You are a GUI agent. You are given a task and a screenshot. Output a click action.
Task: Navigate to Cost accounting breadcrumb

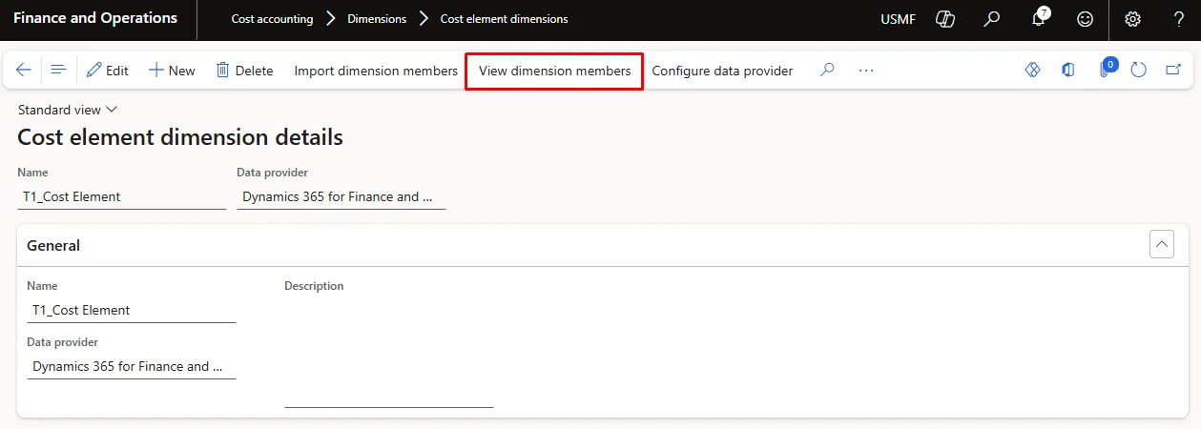(272, 19)
